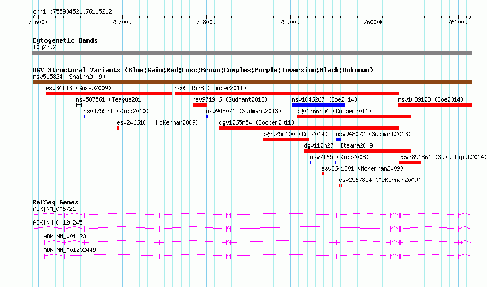487x287 pixels.
Task: Click the ADK|NM_001123 transcript label
Action: pyautogui.click(x=65, y=236)
